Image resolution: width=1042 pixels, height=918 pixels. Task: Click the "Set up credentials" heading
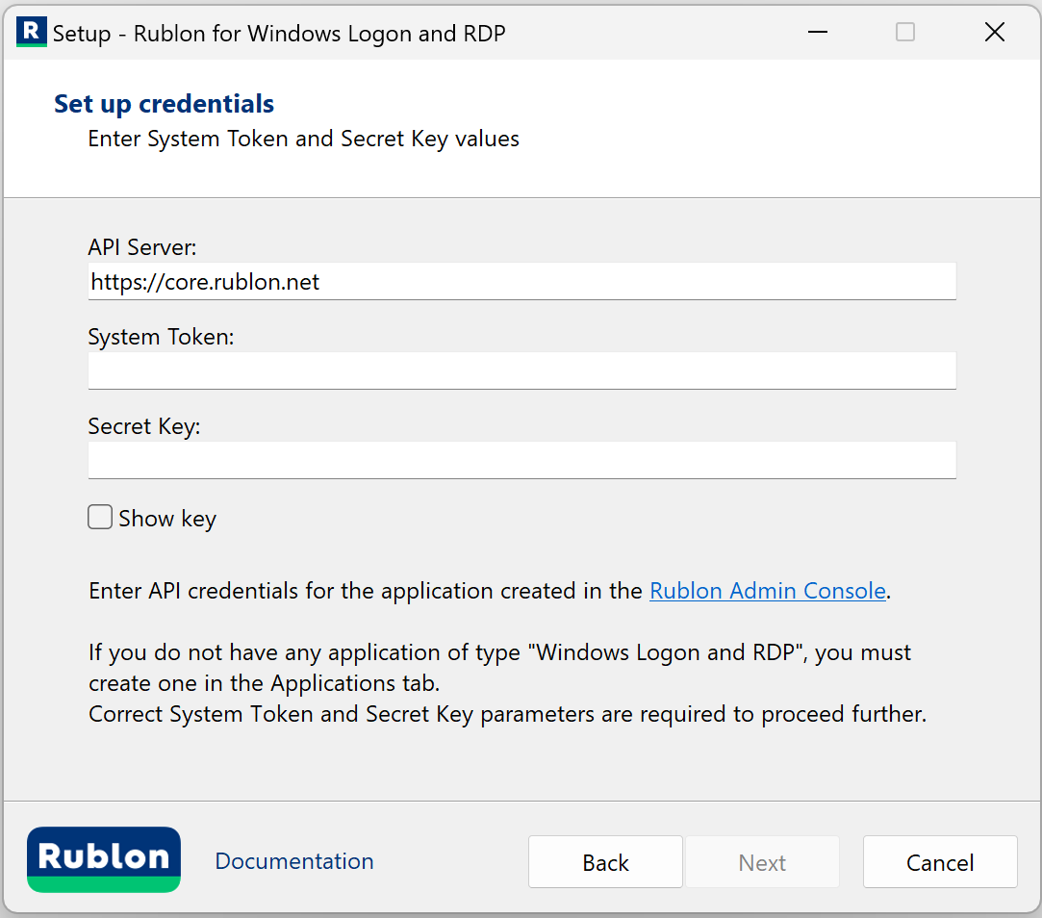tap(164, 104)
